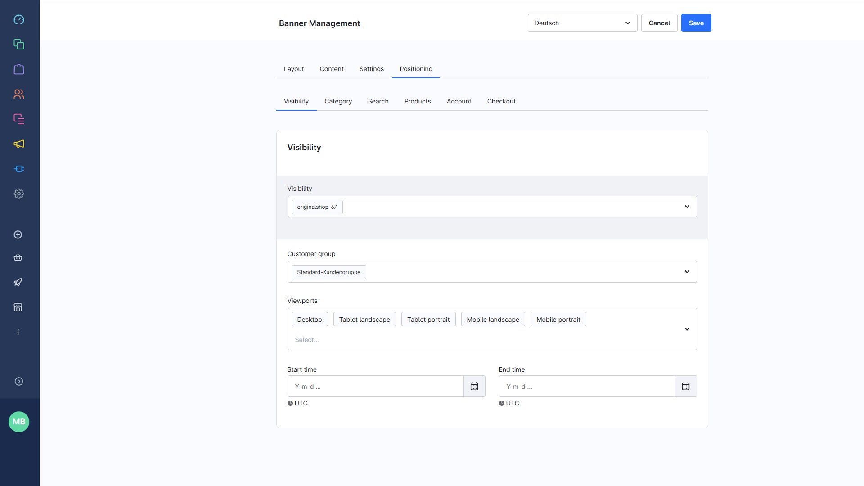The image size is (864, 486).
Task: Open the Orders shopping bag sidebar icon
Action: pos(19,69)
